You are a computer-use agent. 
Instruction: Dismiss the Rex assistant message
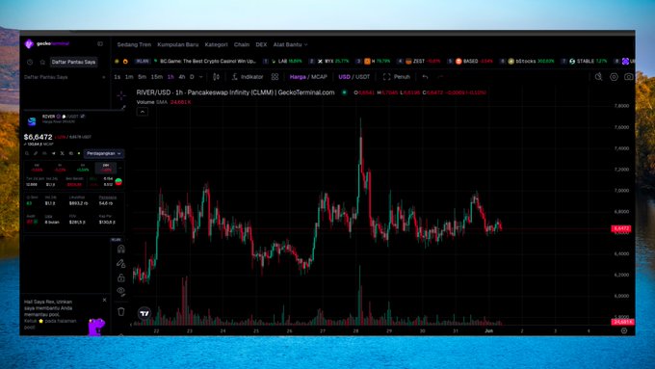coord(104,300)
